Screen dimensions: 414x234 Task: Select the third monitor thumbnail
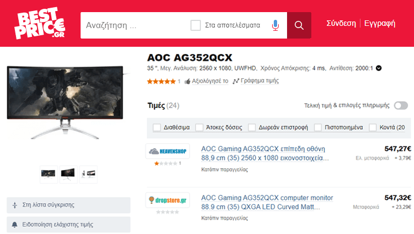[88, 174]
